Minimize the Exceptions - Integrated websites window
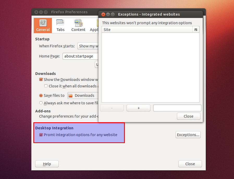This screenshot has height=179, width=234. click(x=108, y=14)
